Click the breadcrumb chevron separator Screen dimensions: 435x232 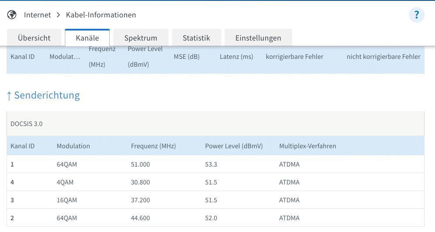point(58,15)
